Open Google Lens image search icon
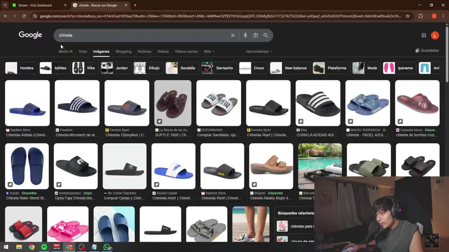Screen dimensions: 449x252 click(x=255, y=35)
